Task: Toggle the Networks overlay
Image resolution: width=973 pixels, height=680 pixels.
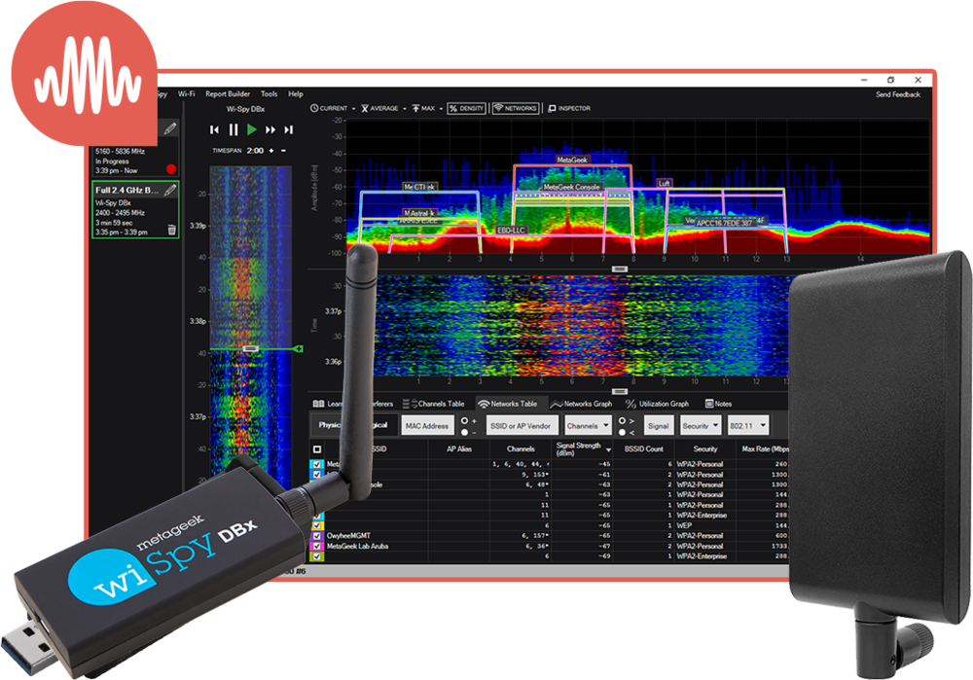Action: tap(515, 108)
